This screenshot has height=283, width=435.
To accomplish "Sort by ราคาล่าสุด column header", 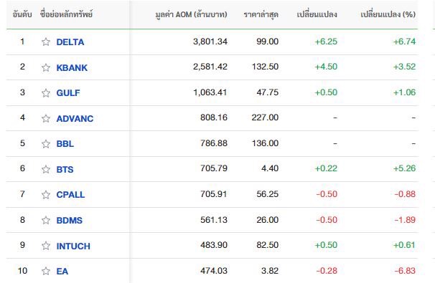I will pyautogui.click(x=261, y=14).
